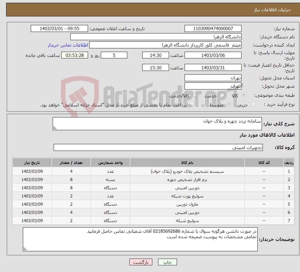Click the request creator field
The width and height of the screenshot is (300, 272).
tap(165, 45)
